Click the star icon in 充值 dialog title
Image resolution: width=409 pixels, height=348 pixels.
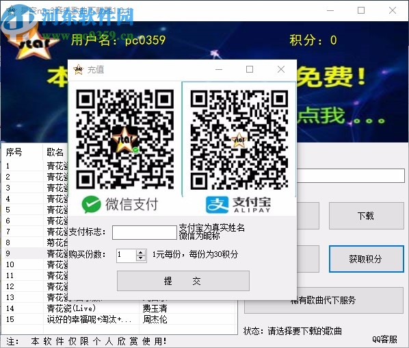(x=78, y=69)
